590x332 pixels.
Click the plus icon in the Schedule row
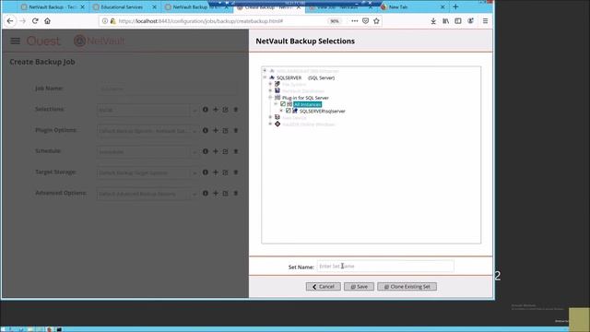(216, 151)
